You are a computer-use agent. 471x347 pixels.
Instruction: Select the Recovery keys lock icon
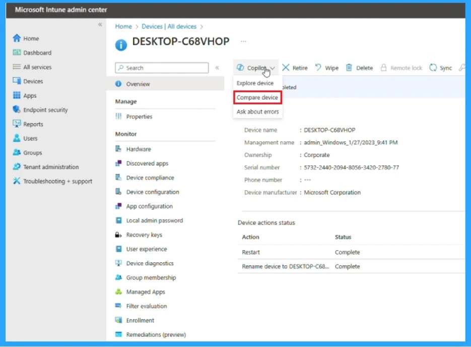pyautogui.click(x=119, y=235)
